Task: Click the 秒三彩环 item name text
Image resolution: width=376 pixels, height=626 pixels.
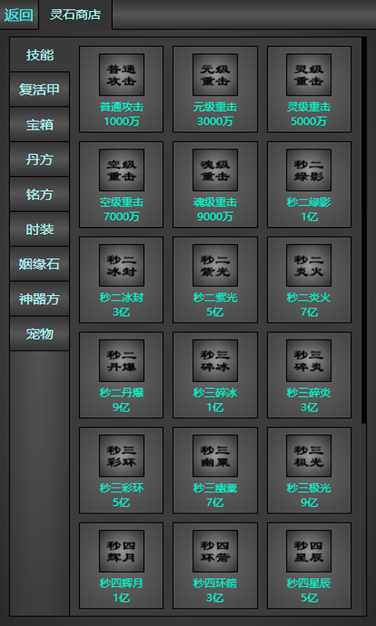Action: pos(121,488)
